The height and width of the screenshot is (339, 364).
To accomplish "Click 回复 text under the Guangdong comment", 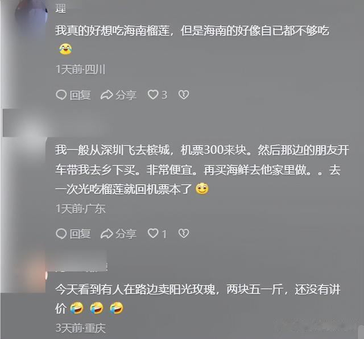I will pyautogui.click(x=80, y=234).
